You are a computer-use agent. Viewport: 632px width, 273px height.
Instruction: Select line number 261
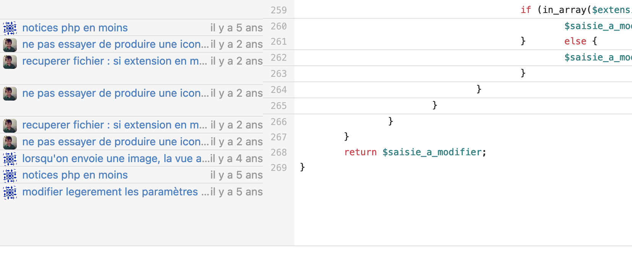click(x=279, y=42)
